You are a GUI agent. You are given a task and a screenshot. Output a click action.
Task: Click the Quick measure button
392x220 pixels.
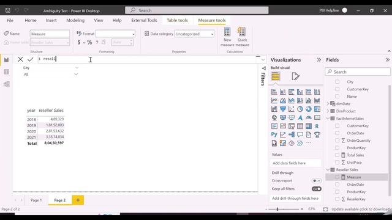click(x=243, y=37)
